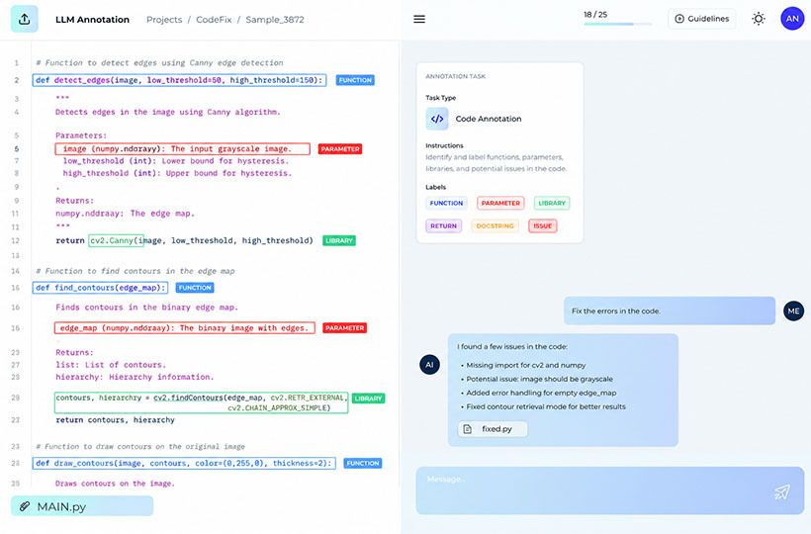Click 'Missing import for cv2 and numpy' bullet
Image resolution: width=811 pixels, height=534 pixels.
coord(525,365)
